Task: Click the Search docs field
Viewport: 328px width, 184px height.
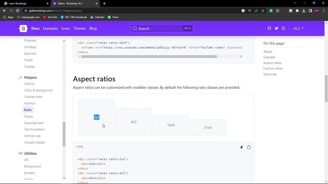Action: [162, 29]
